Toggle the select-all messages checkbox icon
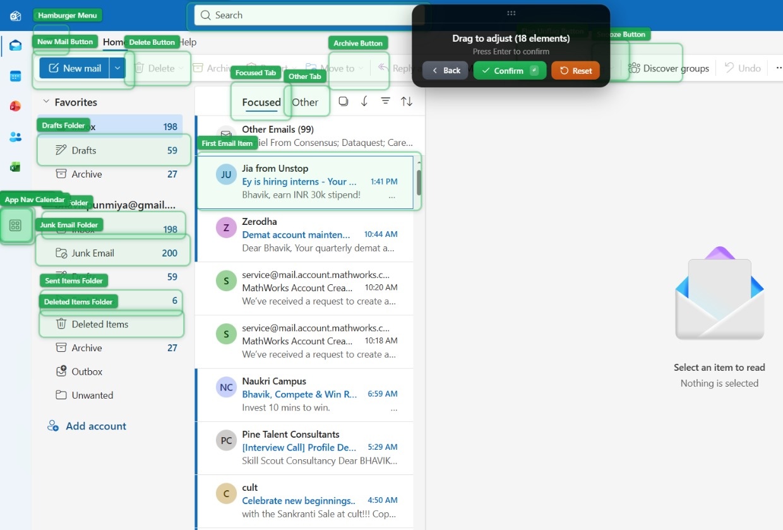 click(343, 101)
